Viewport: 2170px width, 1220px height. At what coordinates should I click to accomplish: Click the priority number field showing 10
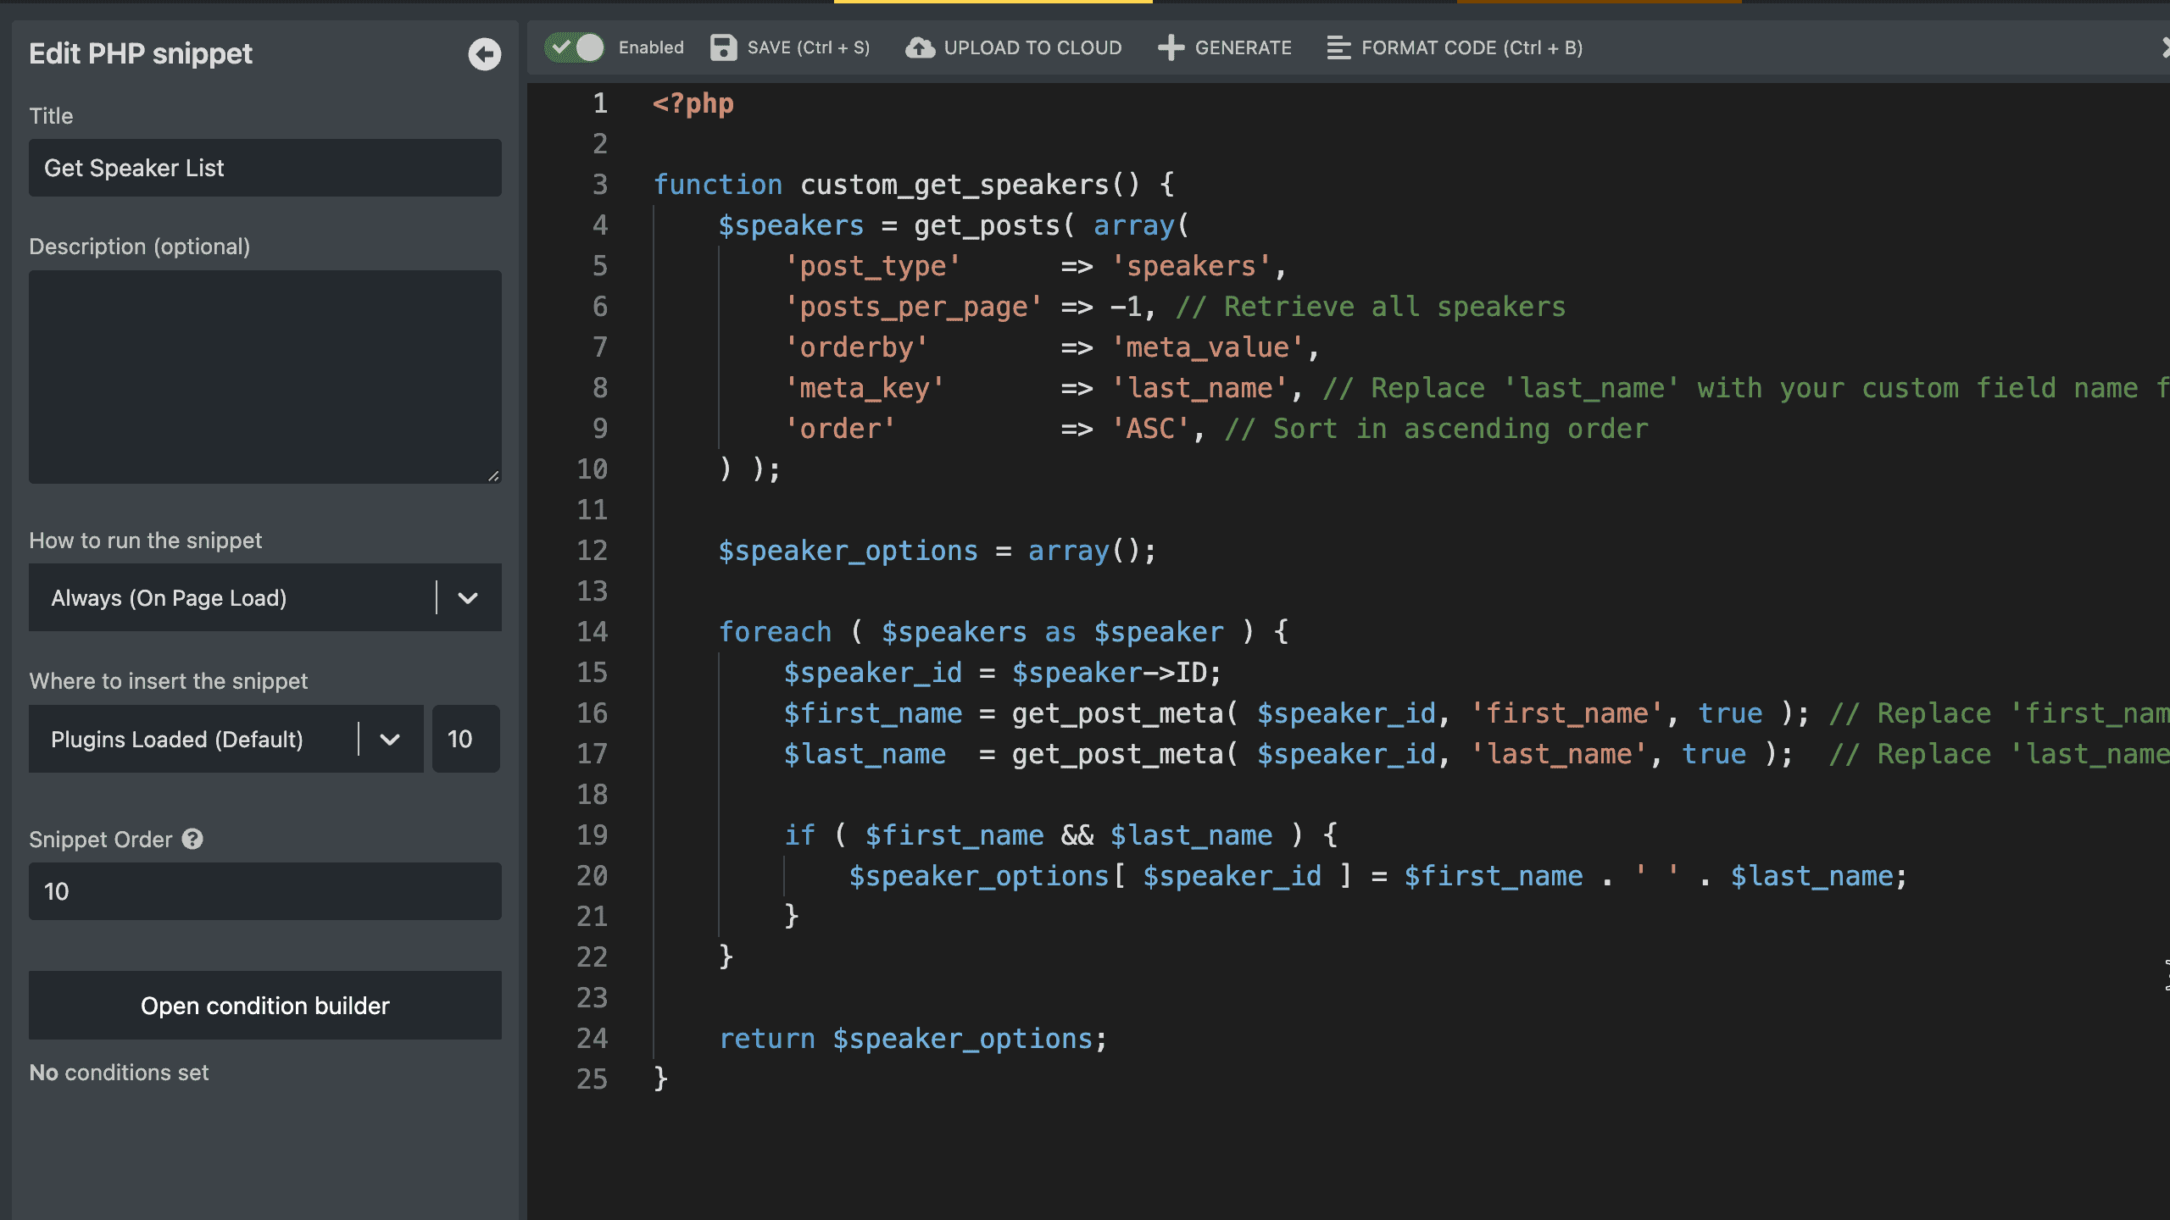(x=465, y=739)
